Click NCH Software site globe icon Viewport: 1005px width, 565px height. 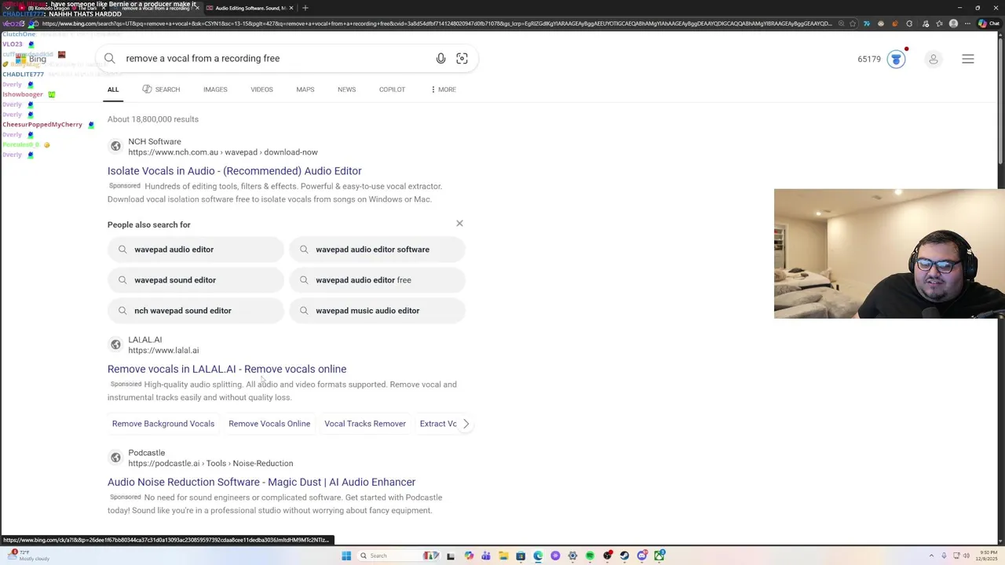click(x=115, y=146)
